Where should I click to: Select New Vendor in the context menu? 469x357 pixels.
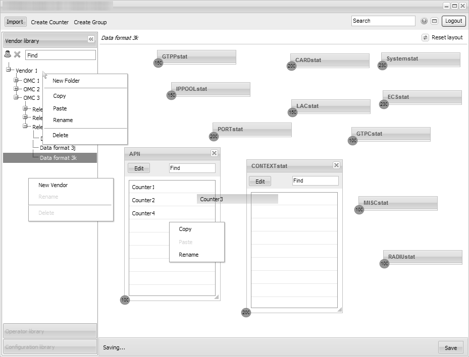[53, 185]
